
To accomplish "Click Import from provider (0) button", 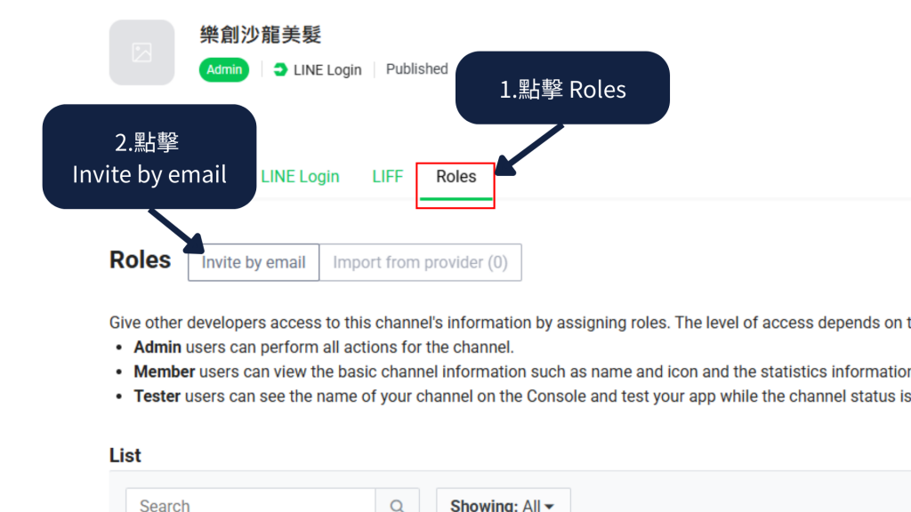I will pos(420,263).
